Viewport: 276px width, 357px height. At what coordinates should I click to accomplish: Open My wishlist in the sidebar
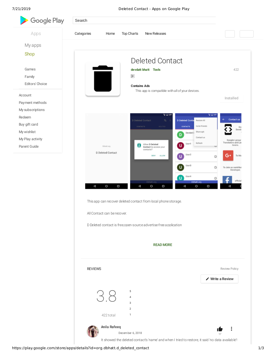pos(27,132)
